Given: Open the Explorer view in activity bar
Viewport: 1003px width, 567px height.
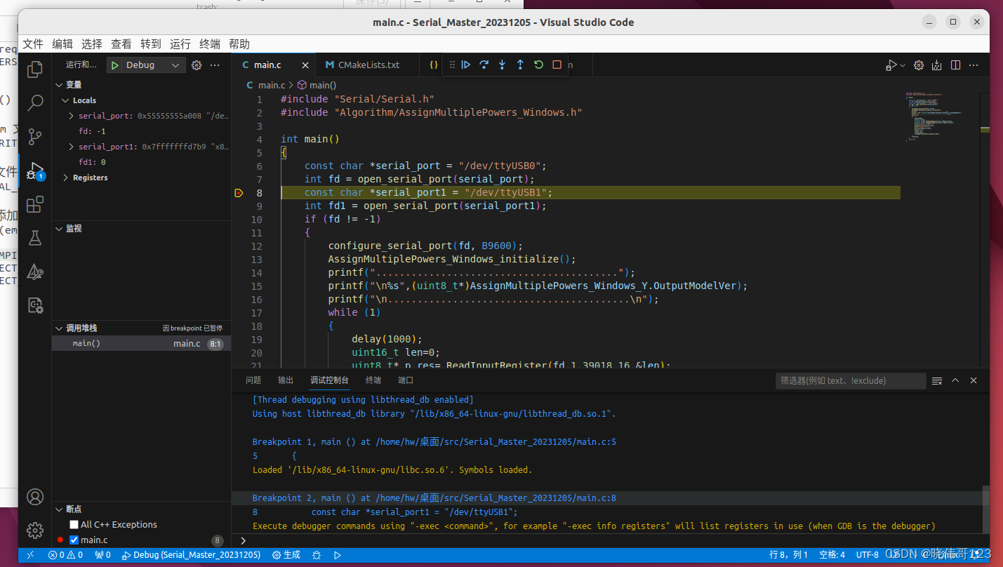Looking at the screenshot, I should 34,69.
